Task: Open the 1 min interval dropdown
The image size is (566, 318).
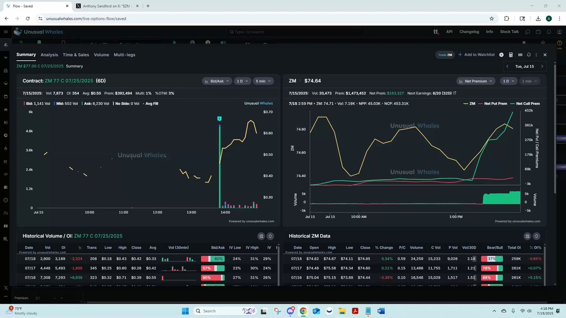Action: coord(529,81)
